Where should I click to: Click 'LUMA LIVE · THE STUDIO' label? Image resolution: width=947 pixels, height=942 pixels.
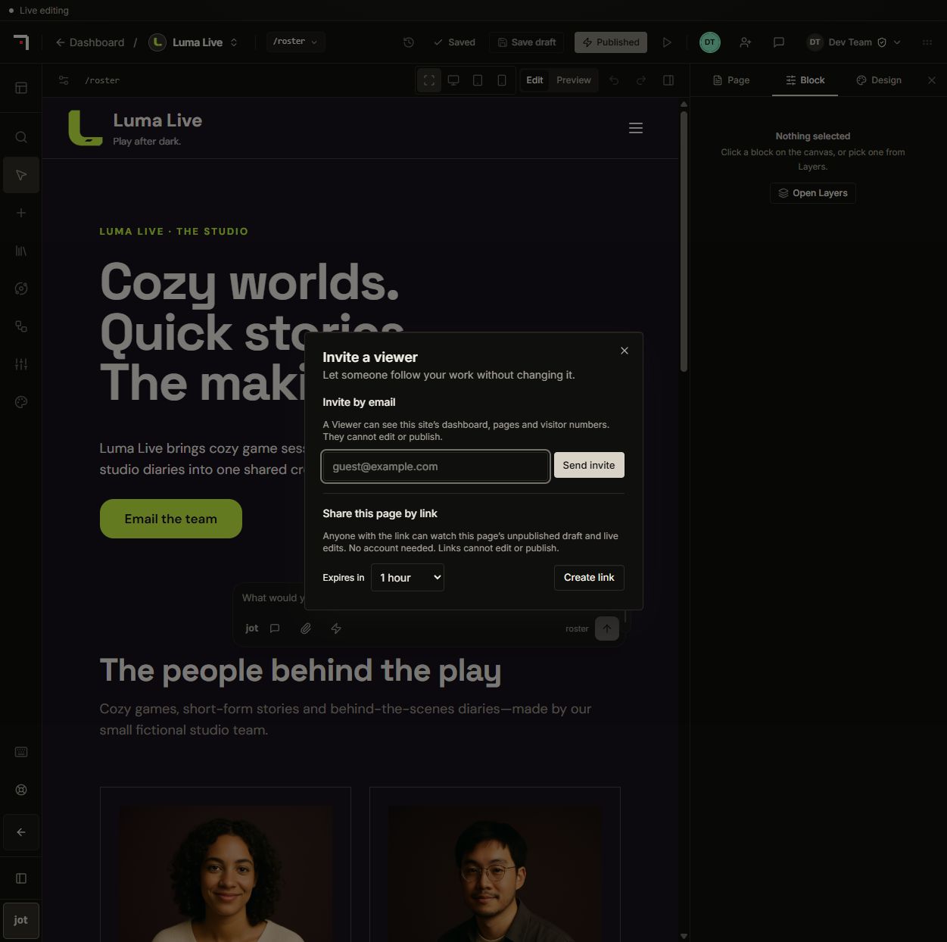pyautogui.click(x=174, y=231)
